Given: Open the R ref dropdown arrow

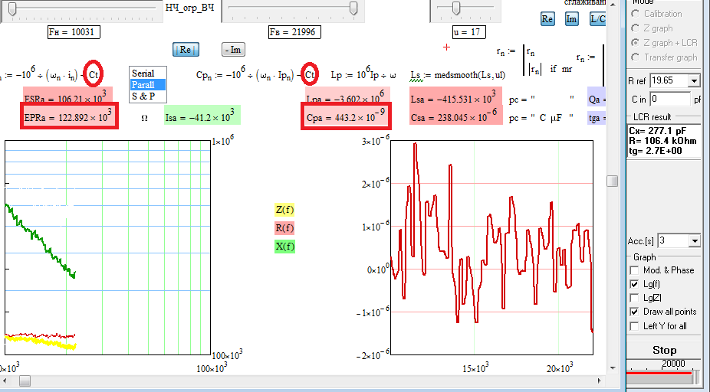Looking at the screenshot, I should [694, 81].
